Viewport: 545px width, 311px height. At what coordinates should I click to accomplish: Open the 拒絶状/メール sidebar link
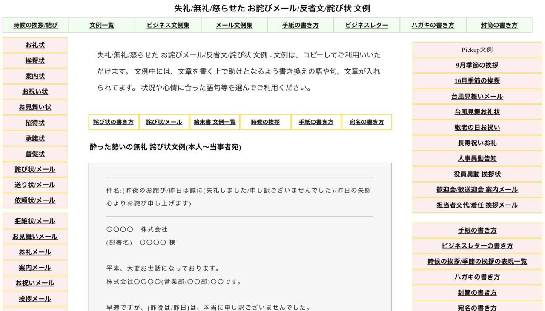point(35,221)
